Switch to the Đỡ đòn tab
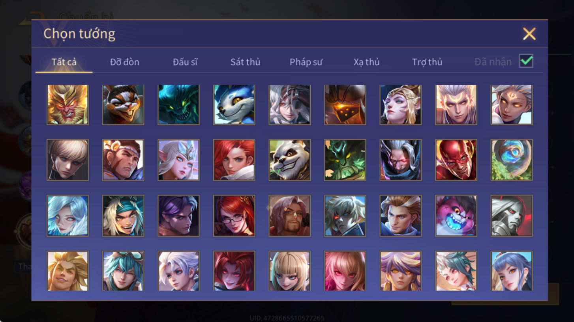This screenshot has height=322, width=574. click(124, 62)
